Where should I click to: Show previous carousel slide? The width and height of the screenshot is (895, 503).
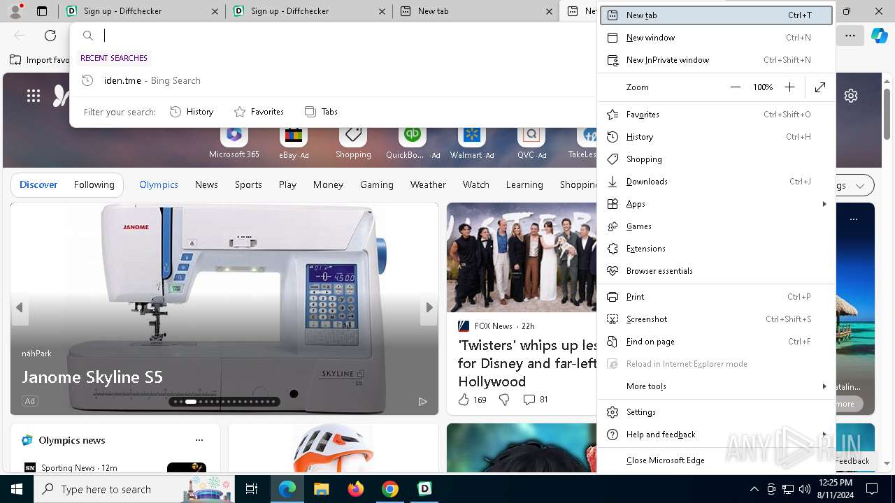tap(20, 307)
